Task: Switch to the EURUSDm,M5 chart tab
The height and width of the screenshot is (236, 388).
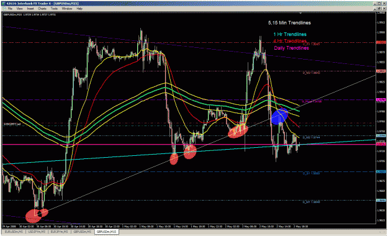Action: pos(14,232)
